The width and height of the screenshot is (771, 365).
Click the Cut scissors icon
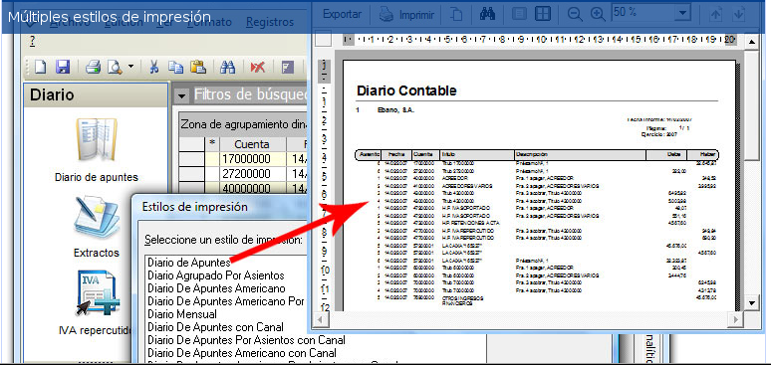coord(154,68)
